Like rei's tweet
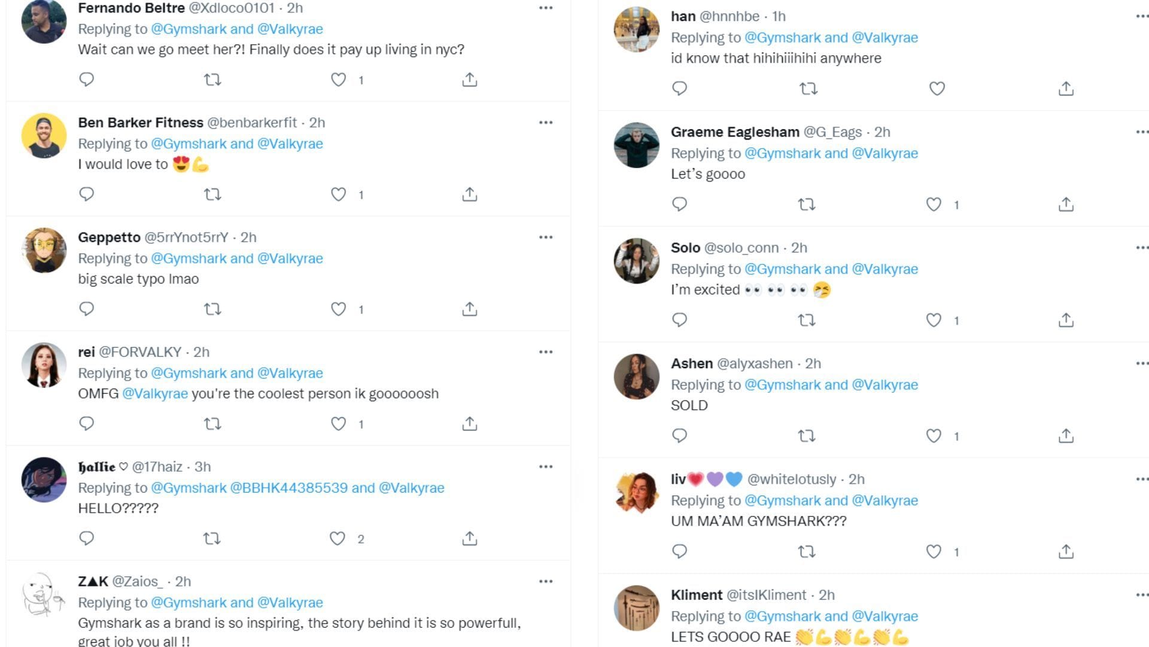 [338, 423]
